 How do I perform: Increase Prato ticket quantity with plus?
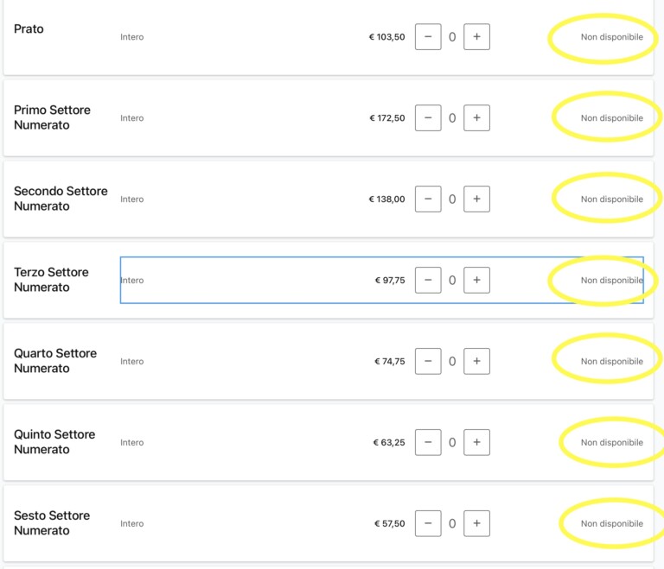pyautogui.click(x=476, y=37)
